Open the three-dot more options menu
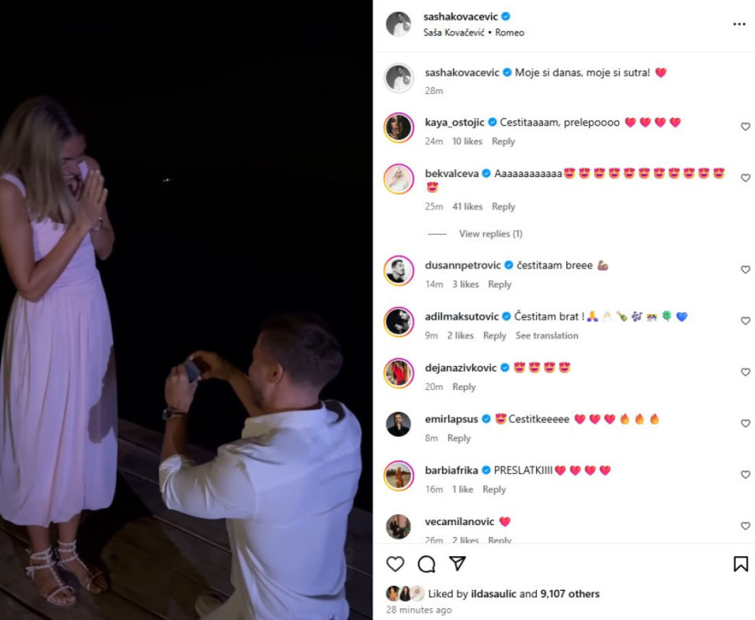The height and width of the screenshot is (620, 755). click(738, 24)
